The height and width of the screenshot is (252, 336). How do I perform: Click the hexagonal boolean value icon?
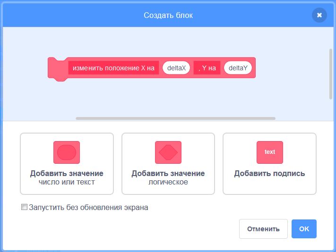tap(168, 152)
